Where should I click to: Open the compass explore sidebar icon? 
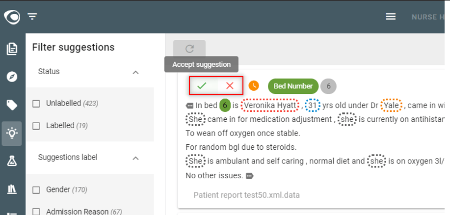[x=12, y=77]
